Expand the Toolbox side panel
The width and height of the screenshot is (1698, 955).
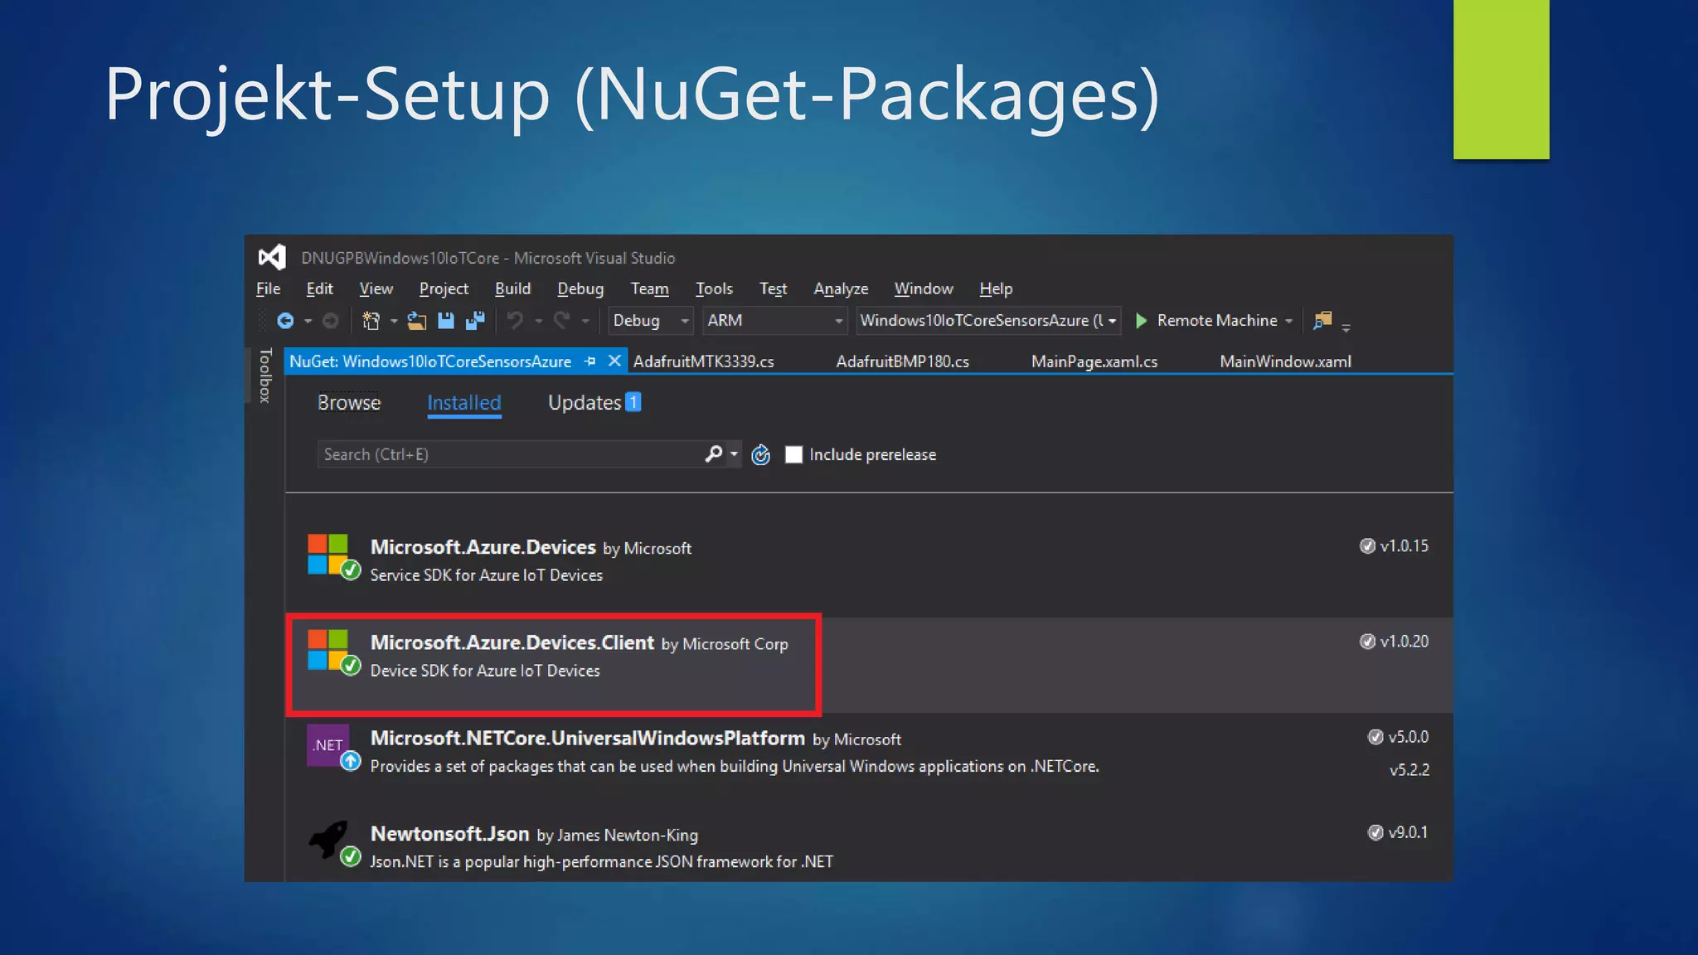point(265,376)
